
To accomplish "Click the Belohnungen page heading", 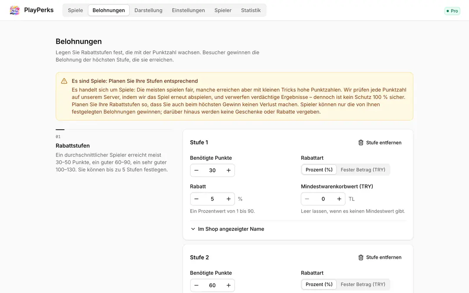I will tap(79, 42).
